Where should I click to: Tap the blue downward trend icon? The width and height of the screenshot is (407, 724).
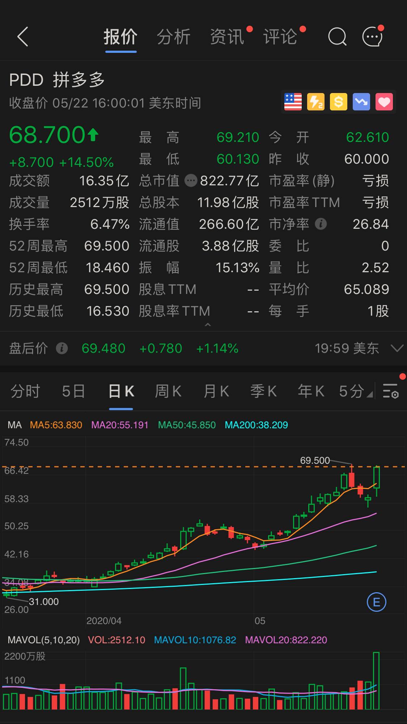click(x=361, y=102)
